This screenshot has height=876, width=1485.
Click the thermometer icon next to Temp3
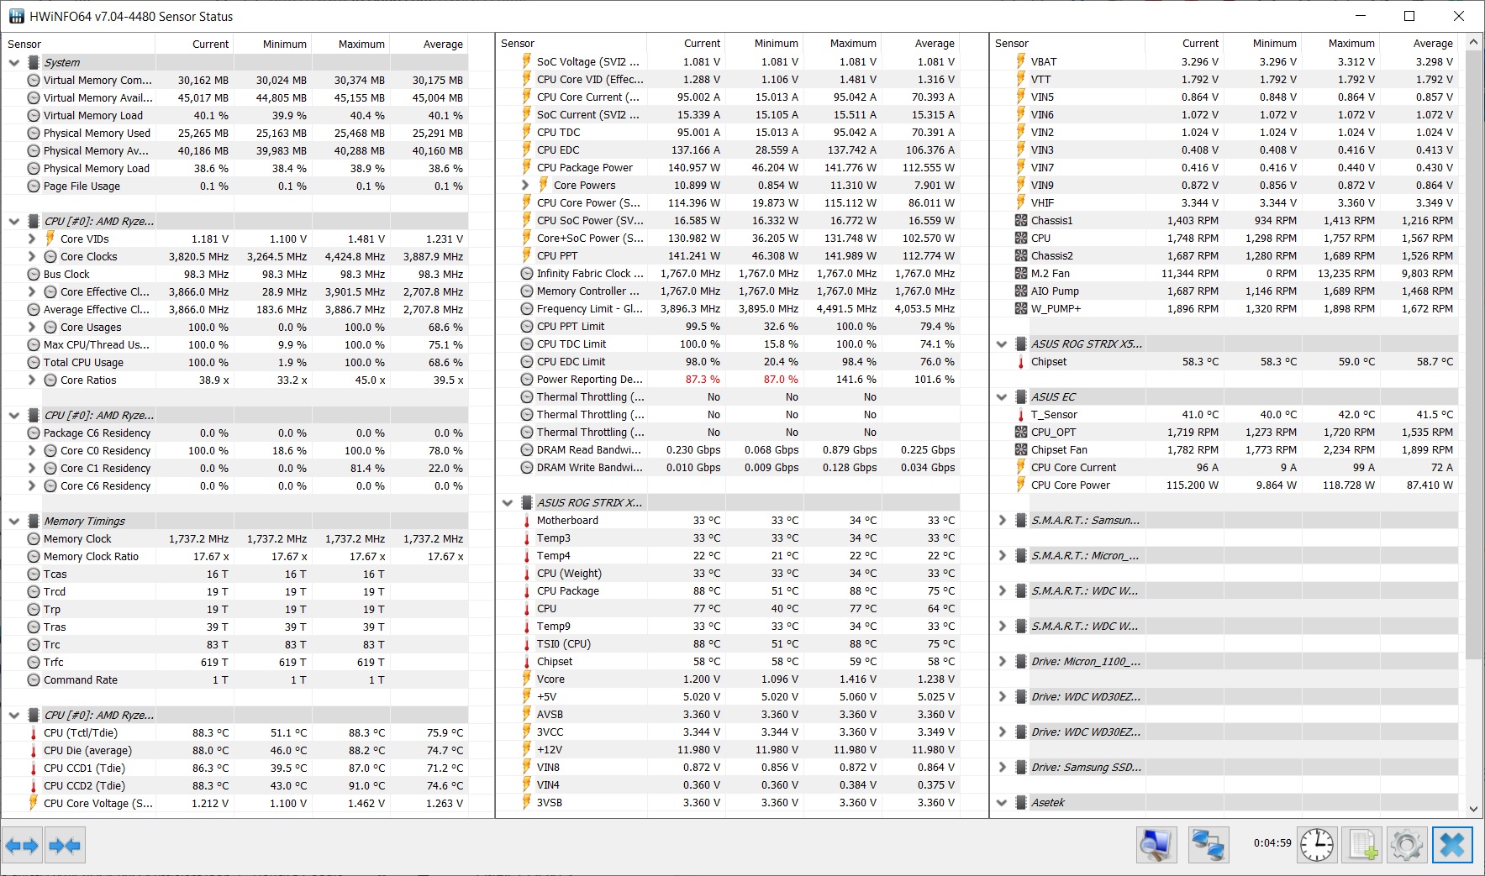click(x=527, y=538)
